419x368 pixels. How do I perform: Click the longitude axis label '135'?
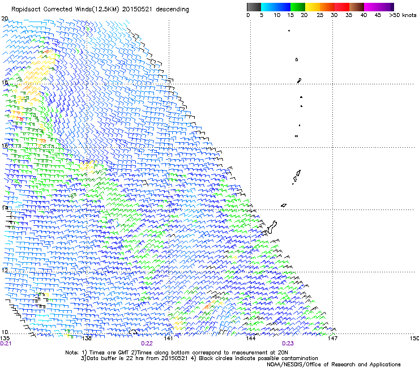(5, 339)
